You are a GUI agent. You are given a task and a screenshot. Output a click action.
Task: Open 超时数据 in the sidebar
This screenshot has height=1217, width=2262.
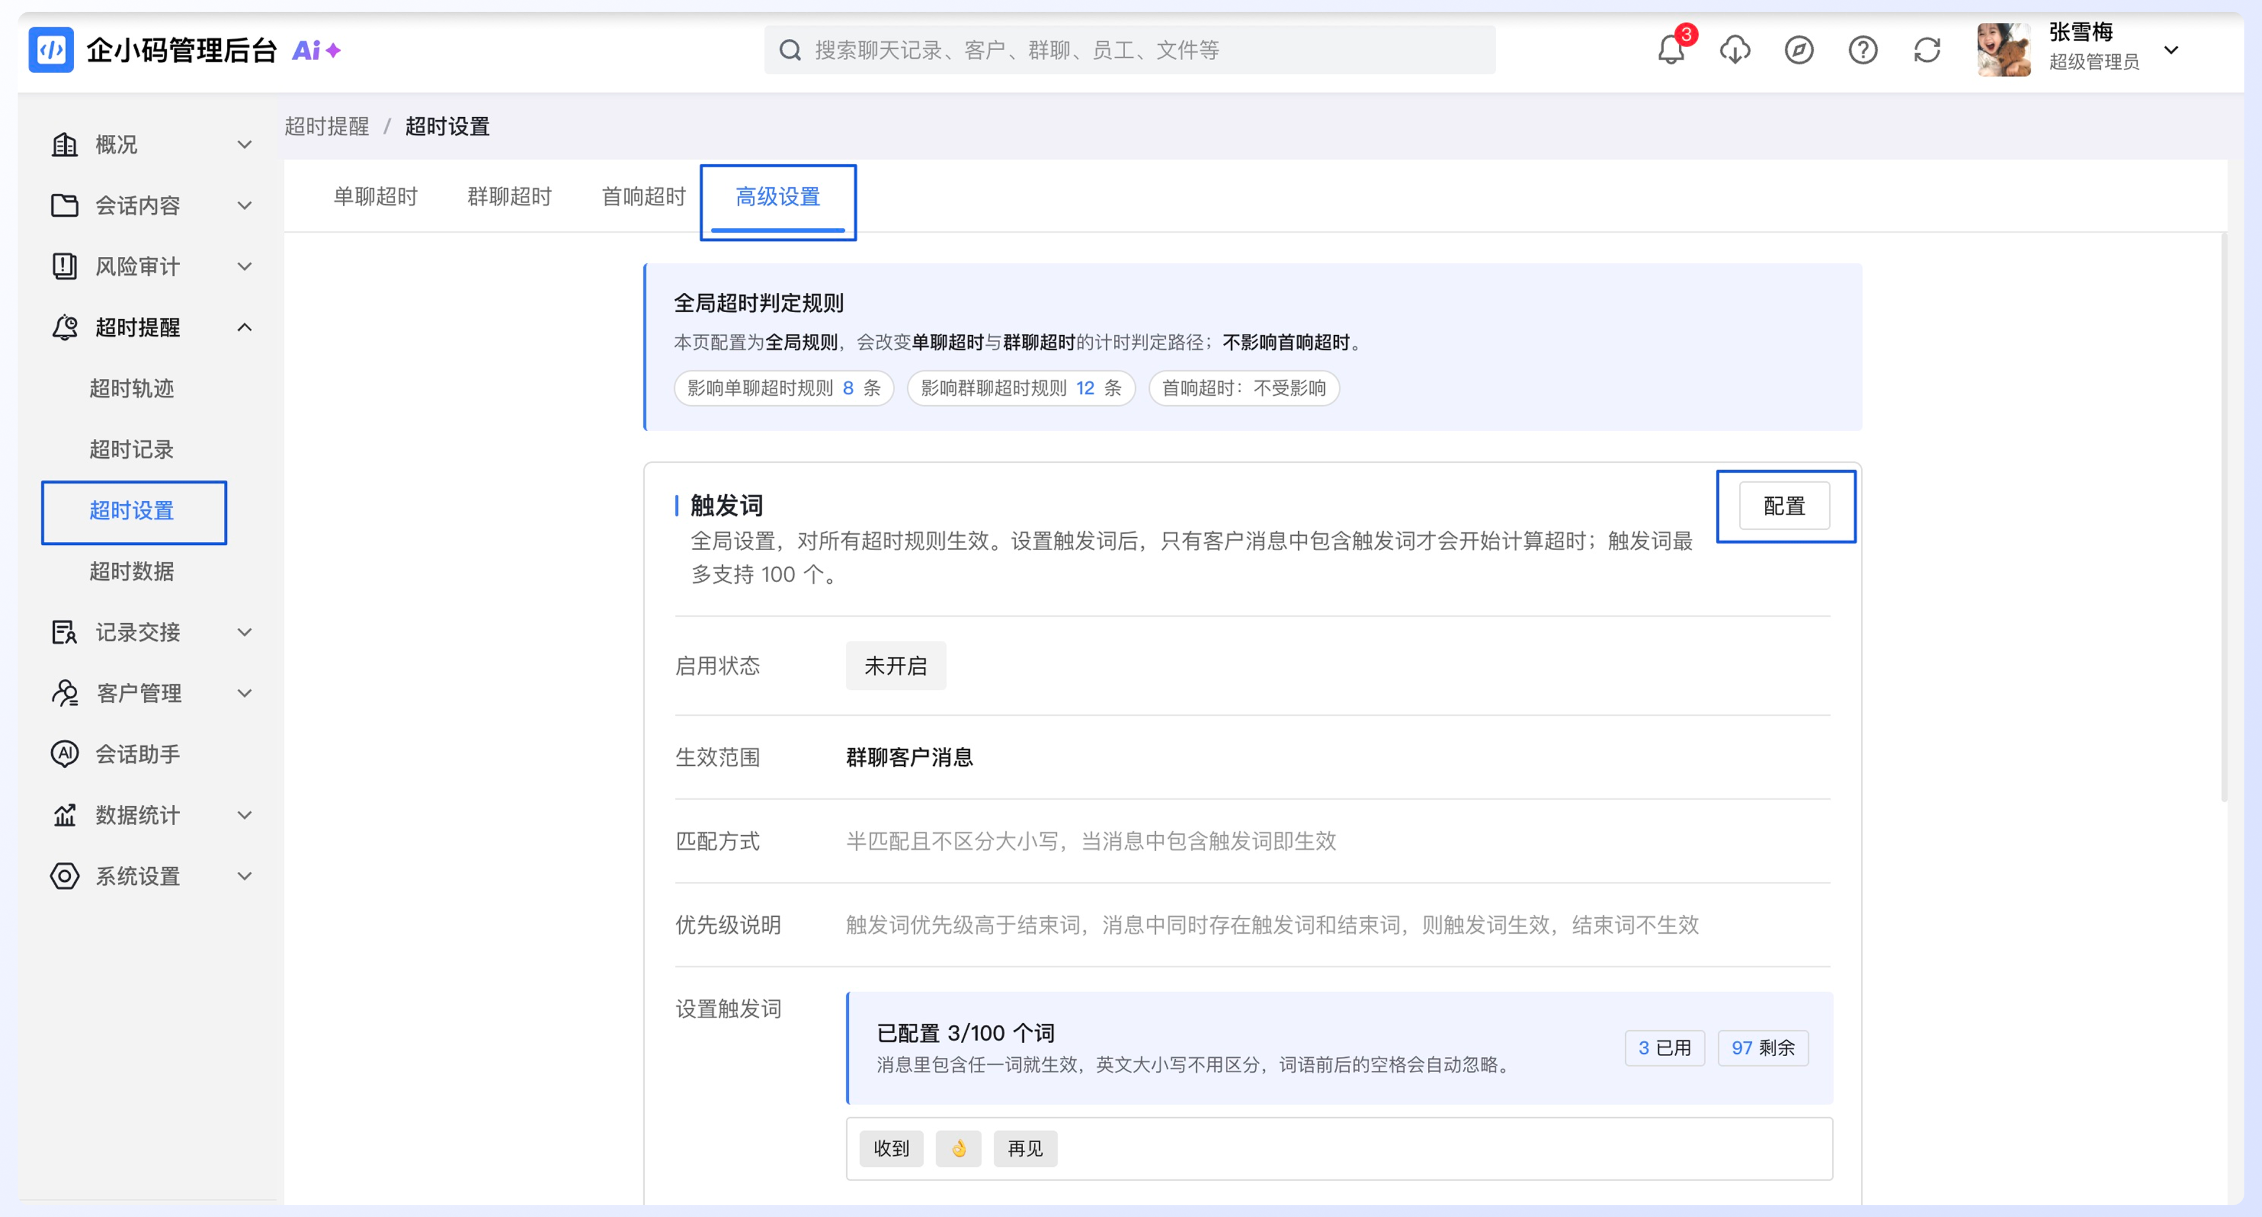tap(132, 571)
